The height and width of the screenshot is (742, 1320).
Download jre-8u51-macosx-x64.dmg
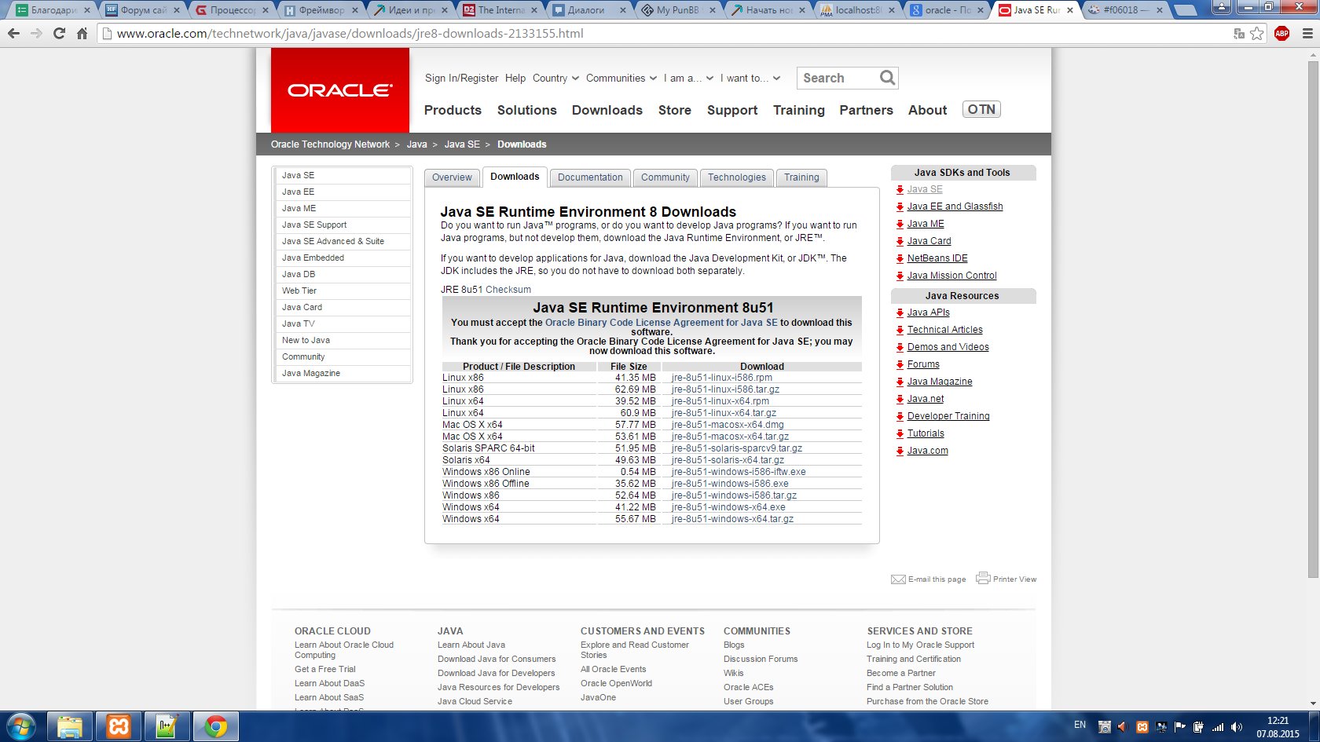point(728,425)
